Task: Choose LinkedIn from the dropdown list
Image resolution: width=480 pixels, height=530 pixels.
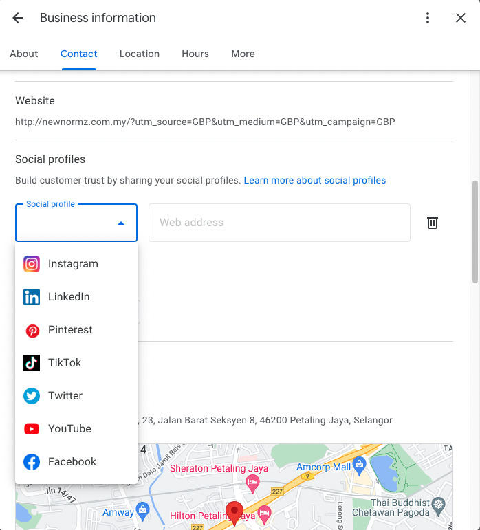Action: [76, 297]
